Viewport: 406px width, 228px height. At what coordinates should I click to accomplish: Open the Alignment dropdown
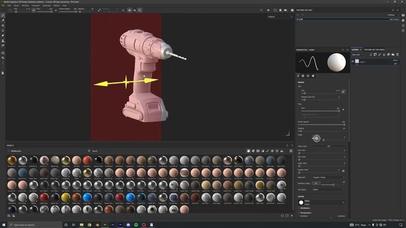tap(329, 177)
